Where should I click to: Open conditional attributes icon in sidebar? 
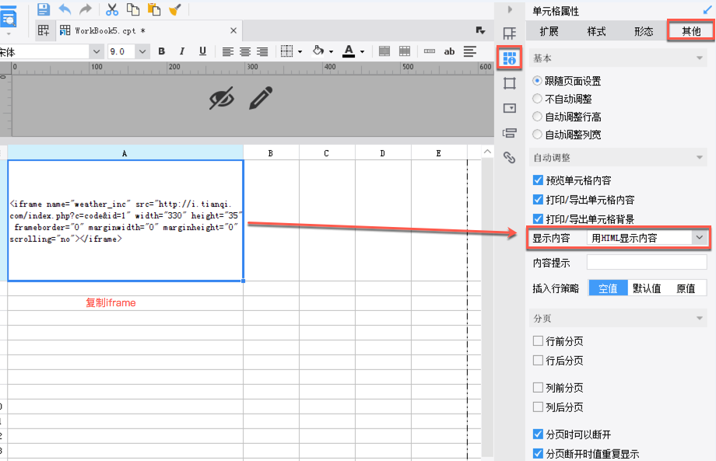[x=510, y=133]
